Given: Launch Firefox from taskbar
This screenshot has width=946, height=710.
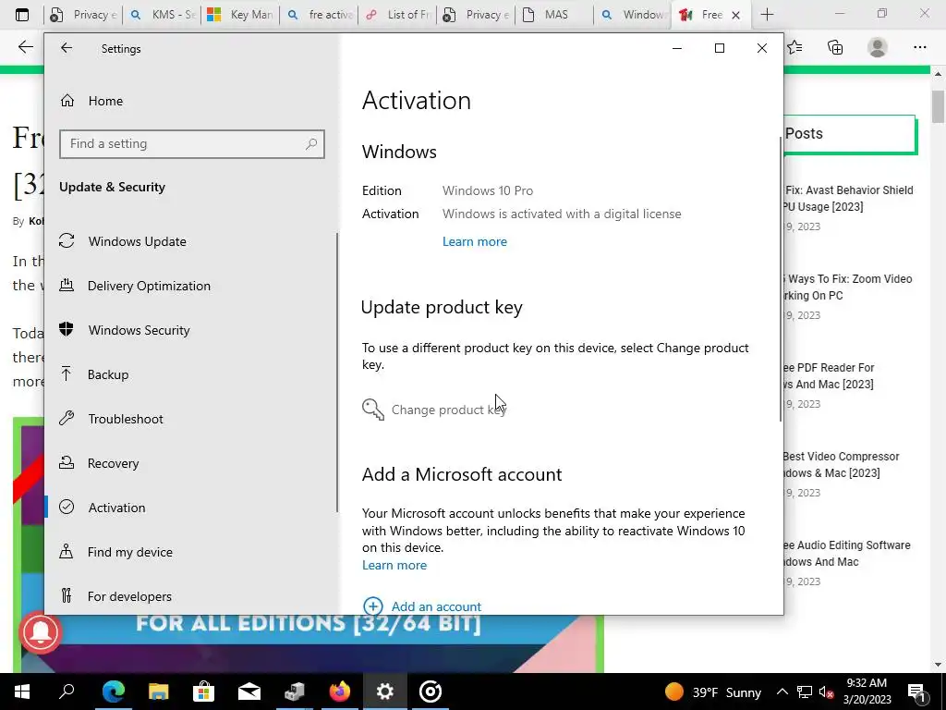Looking at the screenshot, I should pos(340,692).
